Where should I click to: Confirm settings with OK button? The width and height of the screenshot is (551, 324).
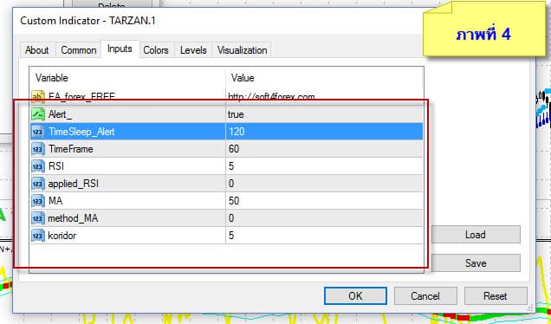[x=355, y=296]
